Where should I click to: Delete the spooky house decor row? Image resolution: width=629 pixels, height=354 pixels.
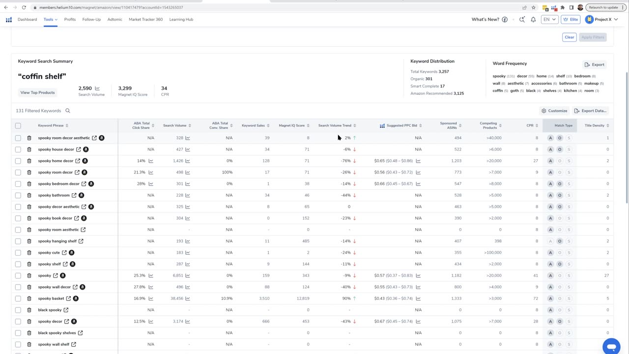29,149
